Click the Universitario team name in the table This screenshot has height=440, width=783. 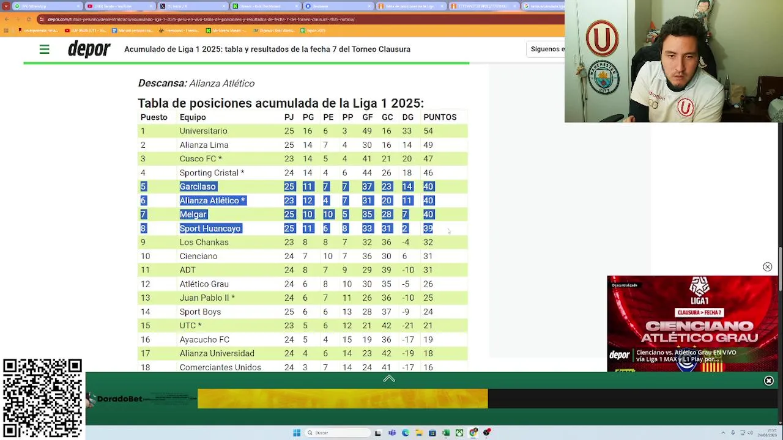tap(203, 131)
